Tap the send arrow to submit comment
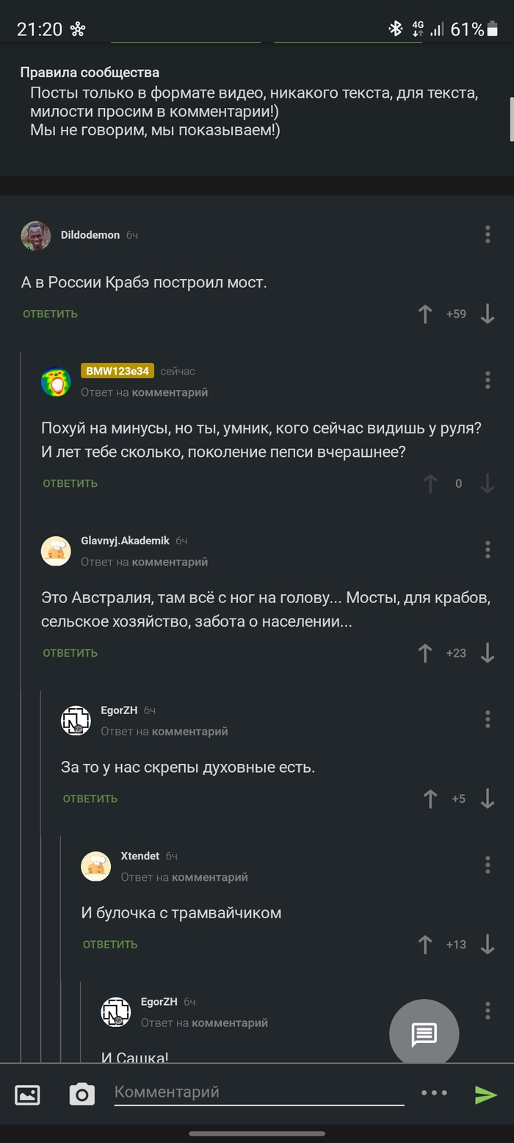 coord(486,1094)
